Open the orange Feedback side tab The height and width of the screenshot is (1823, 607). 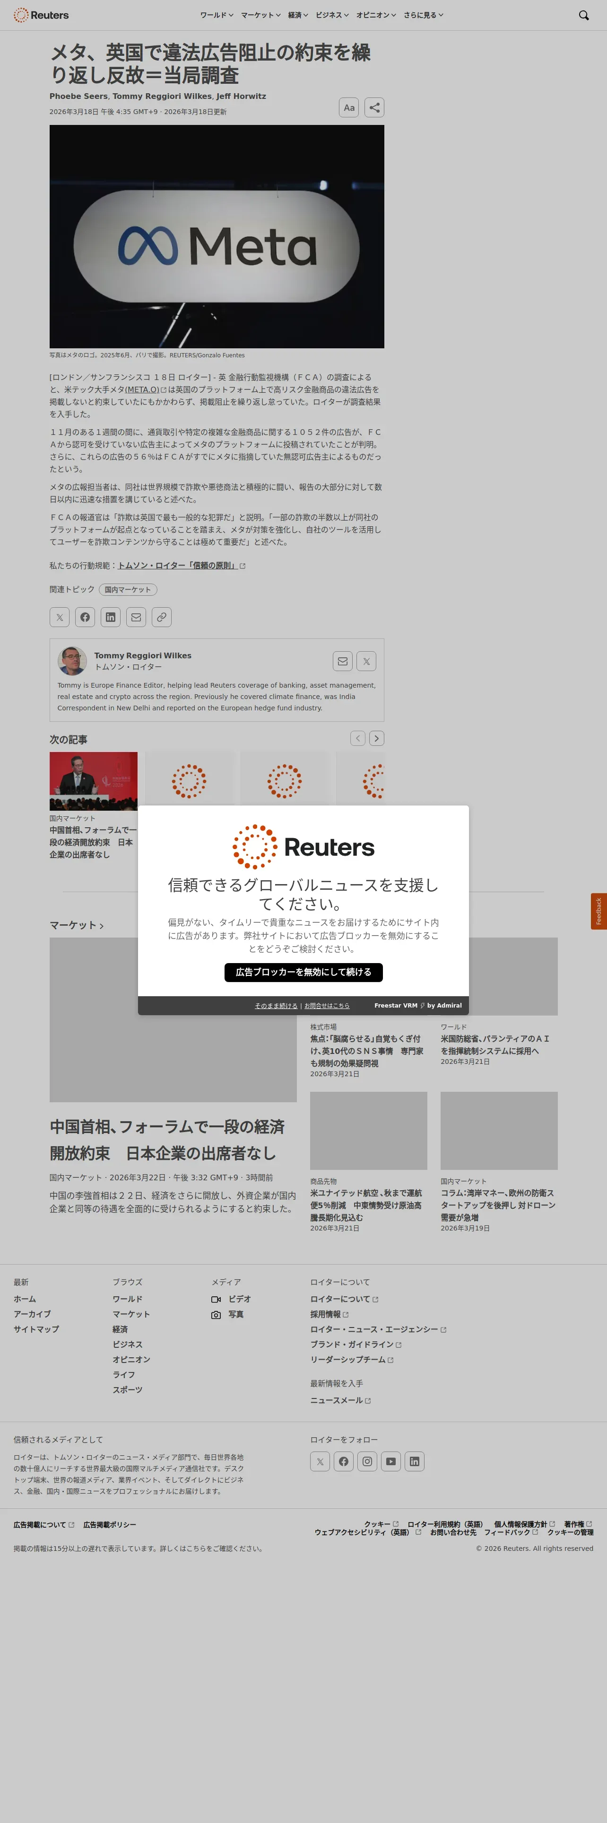598,911
